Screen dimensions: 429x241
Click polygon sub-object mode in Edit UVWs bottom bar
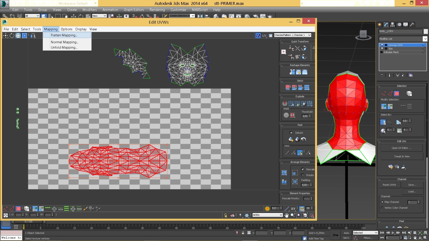(18, 209)
